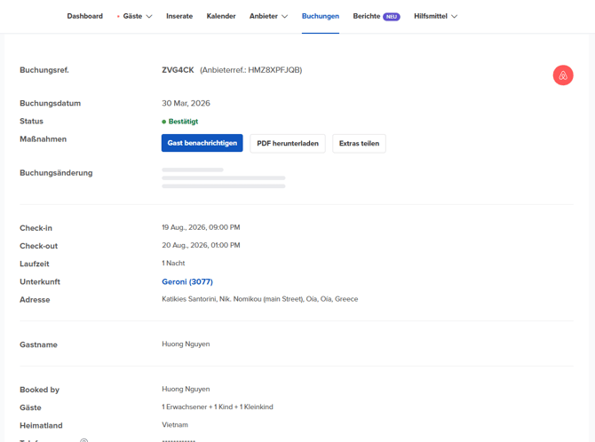
Task: Click the Vietnam home country value
Action: (x=175, y=424)
